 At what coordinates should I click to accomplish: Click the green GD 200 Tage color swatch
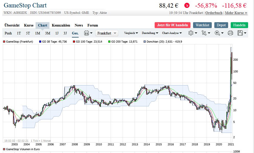(x=109, y=42)
